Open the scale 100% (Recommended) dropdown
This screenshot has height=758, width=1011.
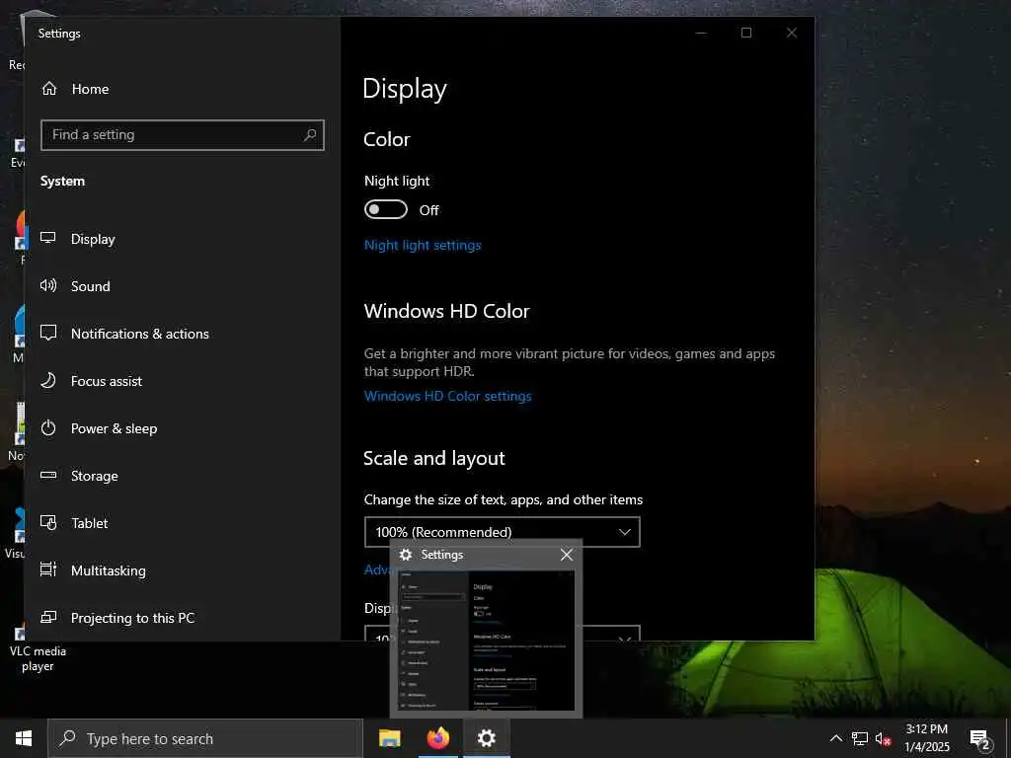tap(503, 532)
